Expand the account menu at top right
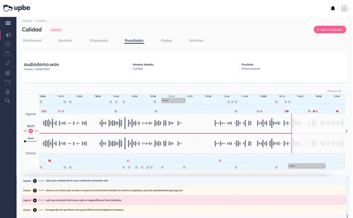The image size is (353, 218). tap(344, 8)
